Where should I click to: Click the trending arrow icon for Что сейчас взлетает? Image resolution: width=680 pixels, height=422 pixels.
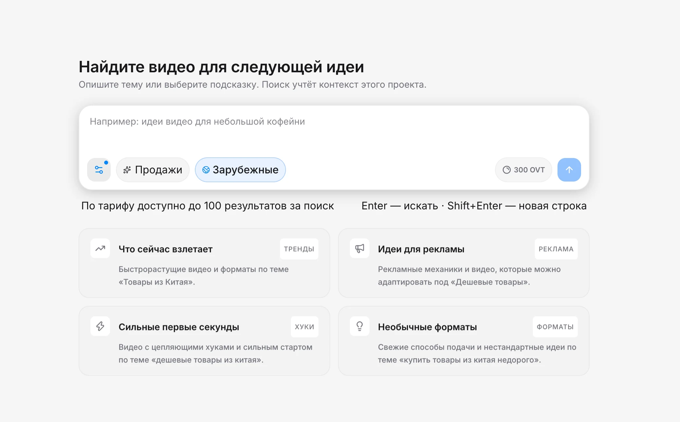(x=100, y=249)
